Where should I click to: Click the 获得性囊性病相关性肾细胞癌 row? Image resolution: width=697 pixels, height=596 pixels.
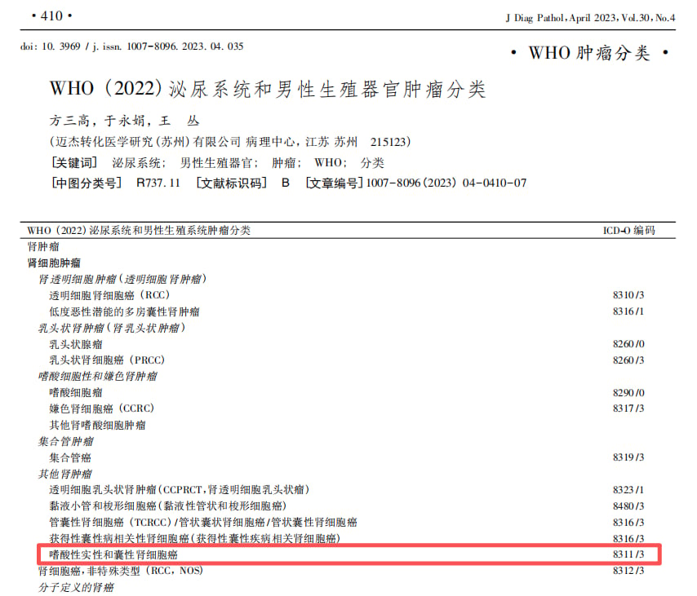coord(195,538)
